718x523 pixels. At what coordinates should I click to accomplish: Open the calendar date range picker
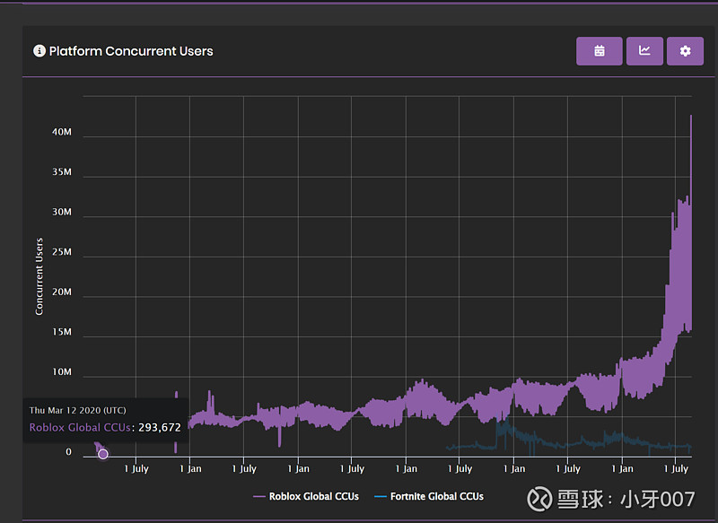(x=599, y=51)
